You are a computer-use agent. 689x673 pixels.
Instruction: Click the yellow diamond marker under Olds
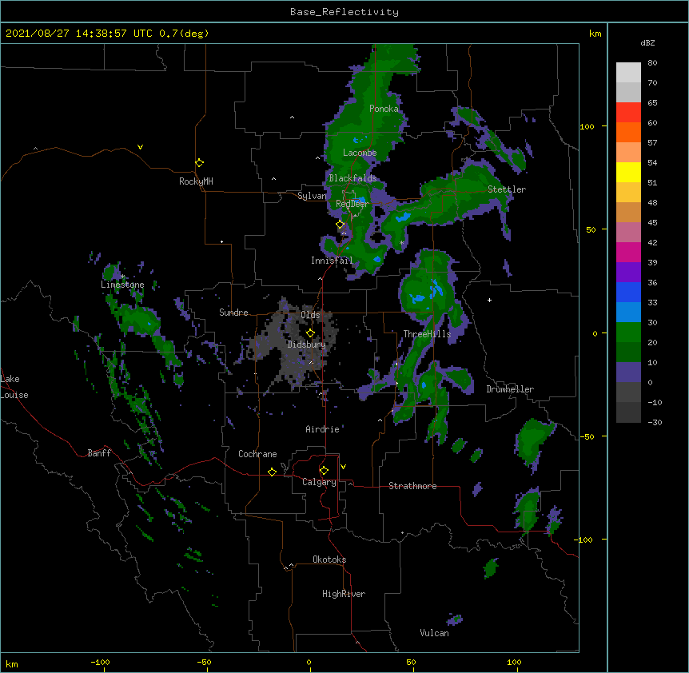point(310,333)
